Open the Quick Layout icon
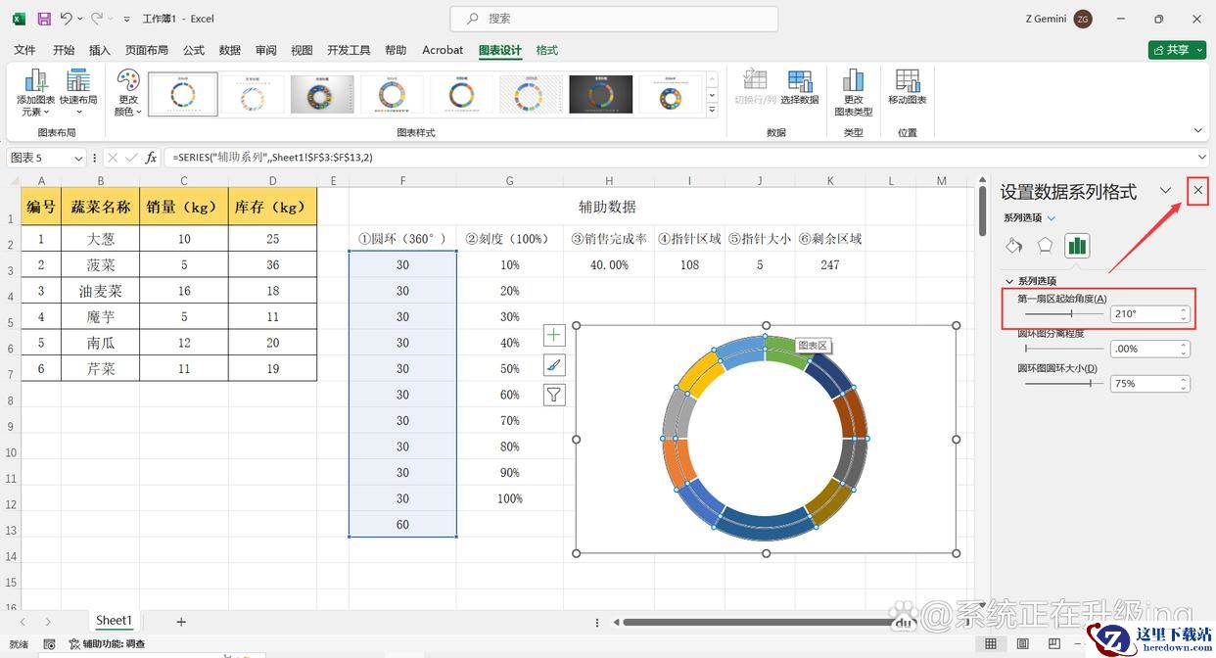 click(x=78, y=82)
